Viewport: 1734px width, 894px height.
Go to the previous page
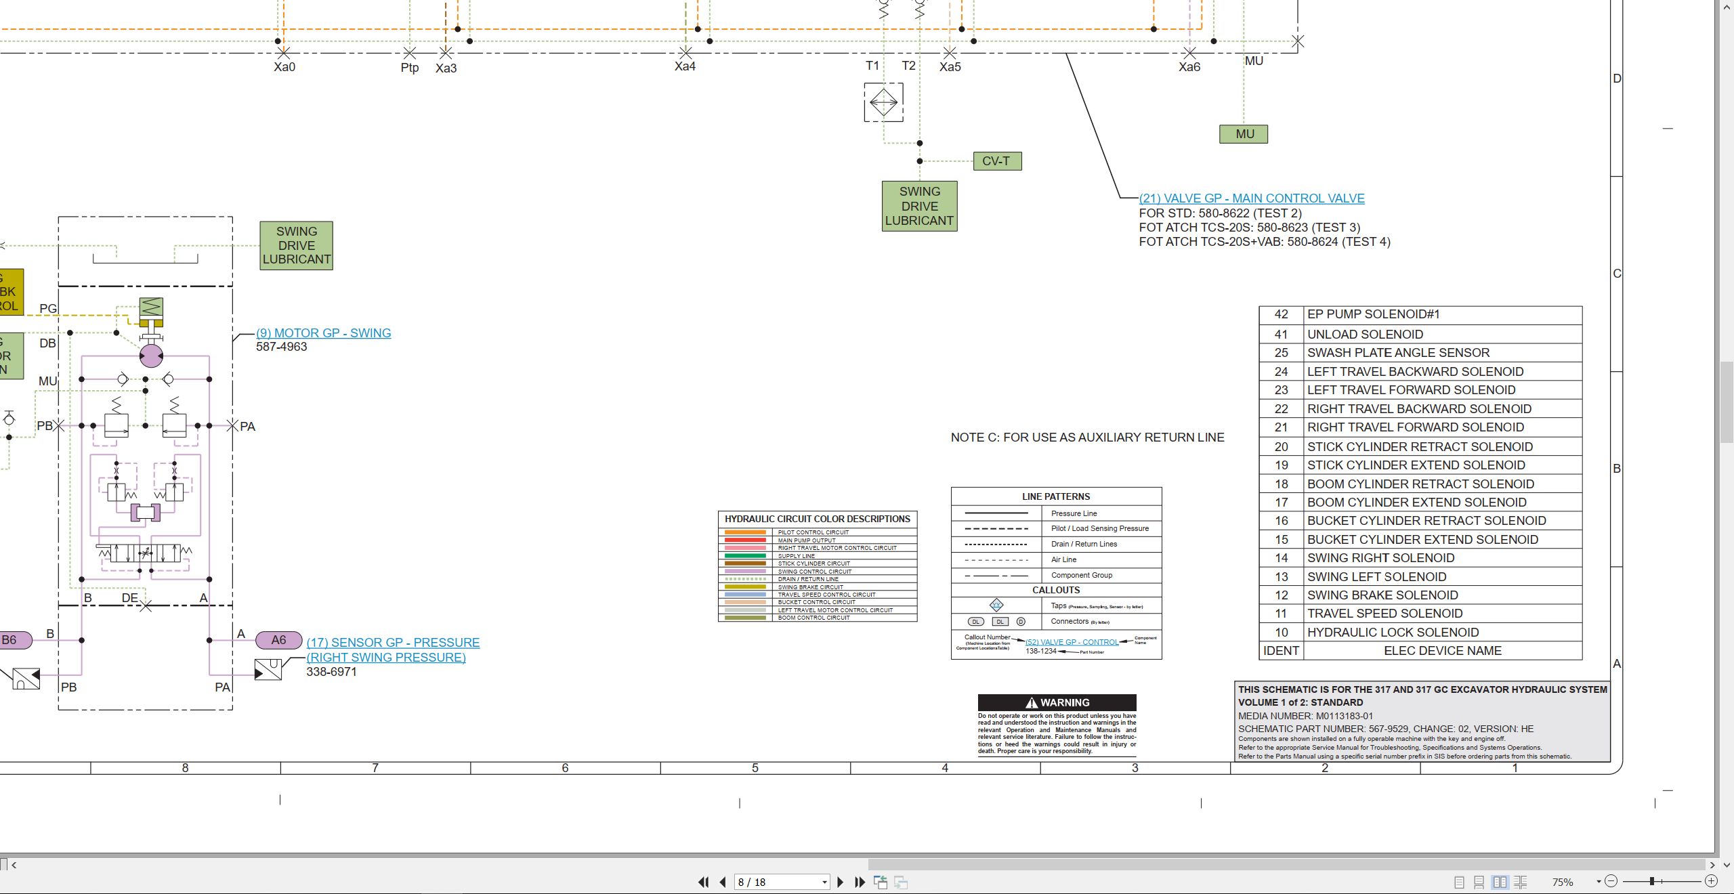tap(723, 882)
